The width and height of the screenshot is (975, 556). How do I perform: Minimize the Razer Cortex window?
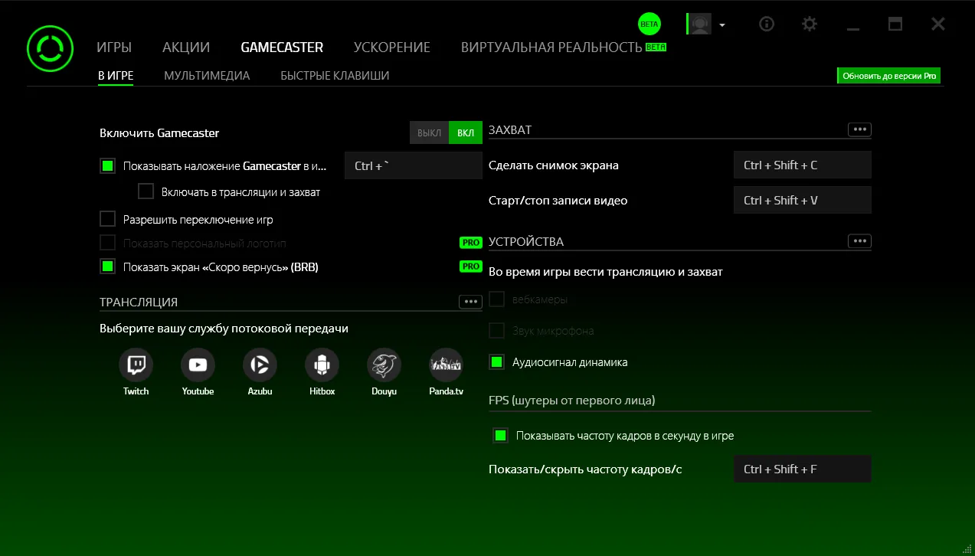(x=853, y=28)
